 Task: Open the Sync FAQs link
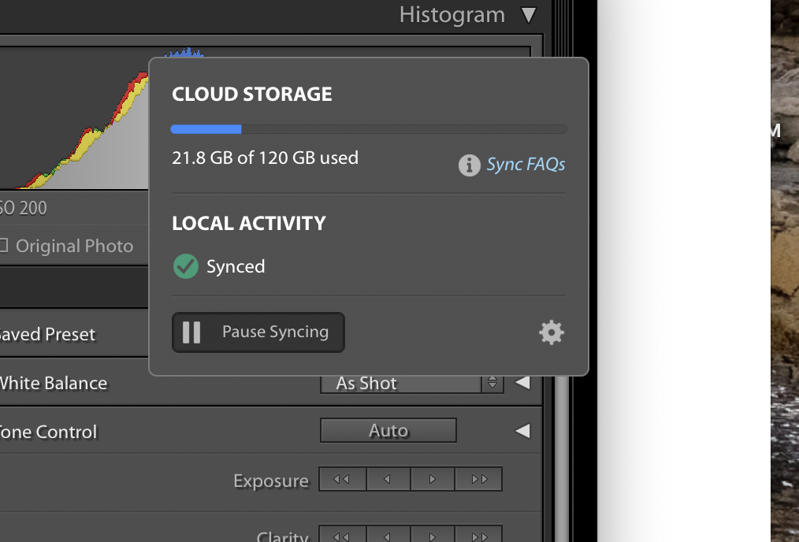pyautogui.click(x=526, y=165)
